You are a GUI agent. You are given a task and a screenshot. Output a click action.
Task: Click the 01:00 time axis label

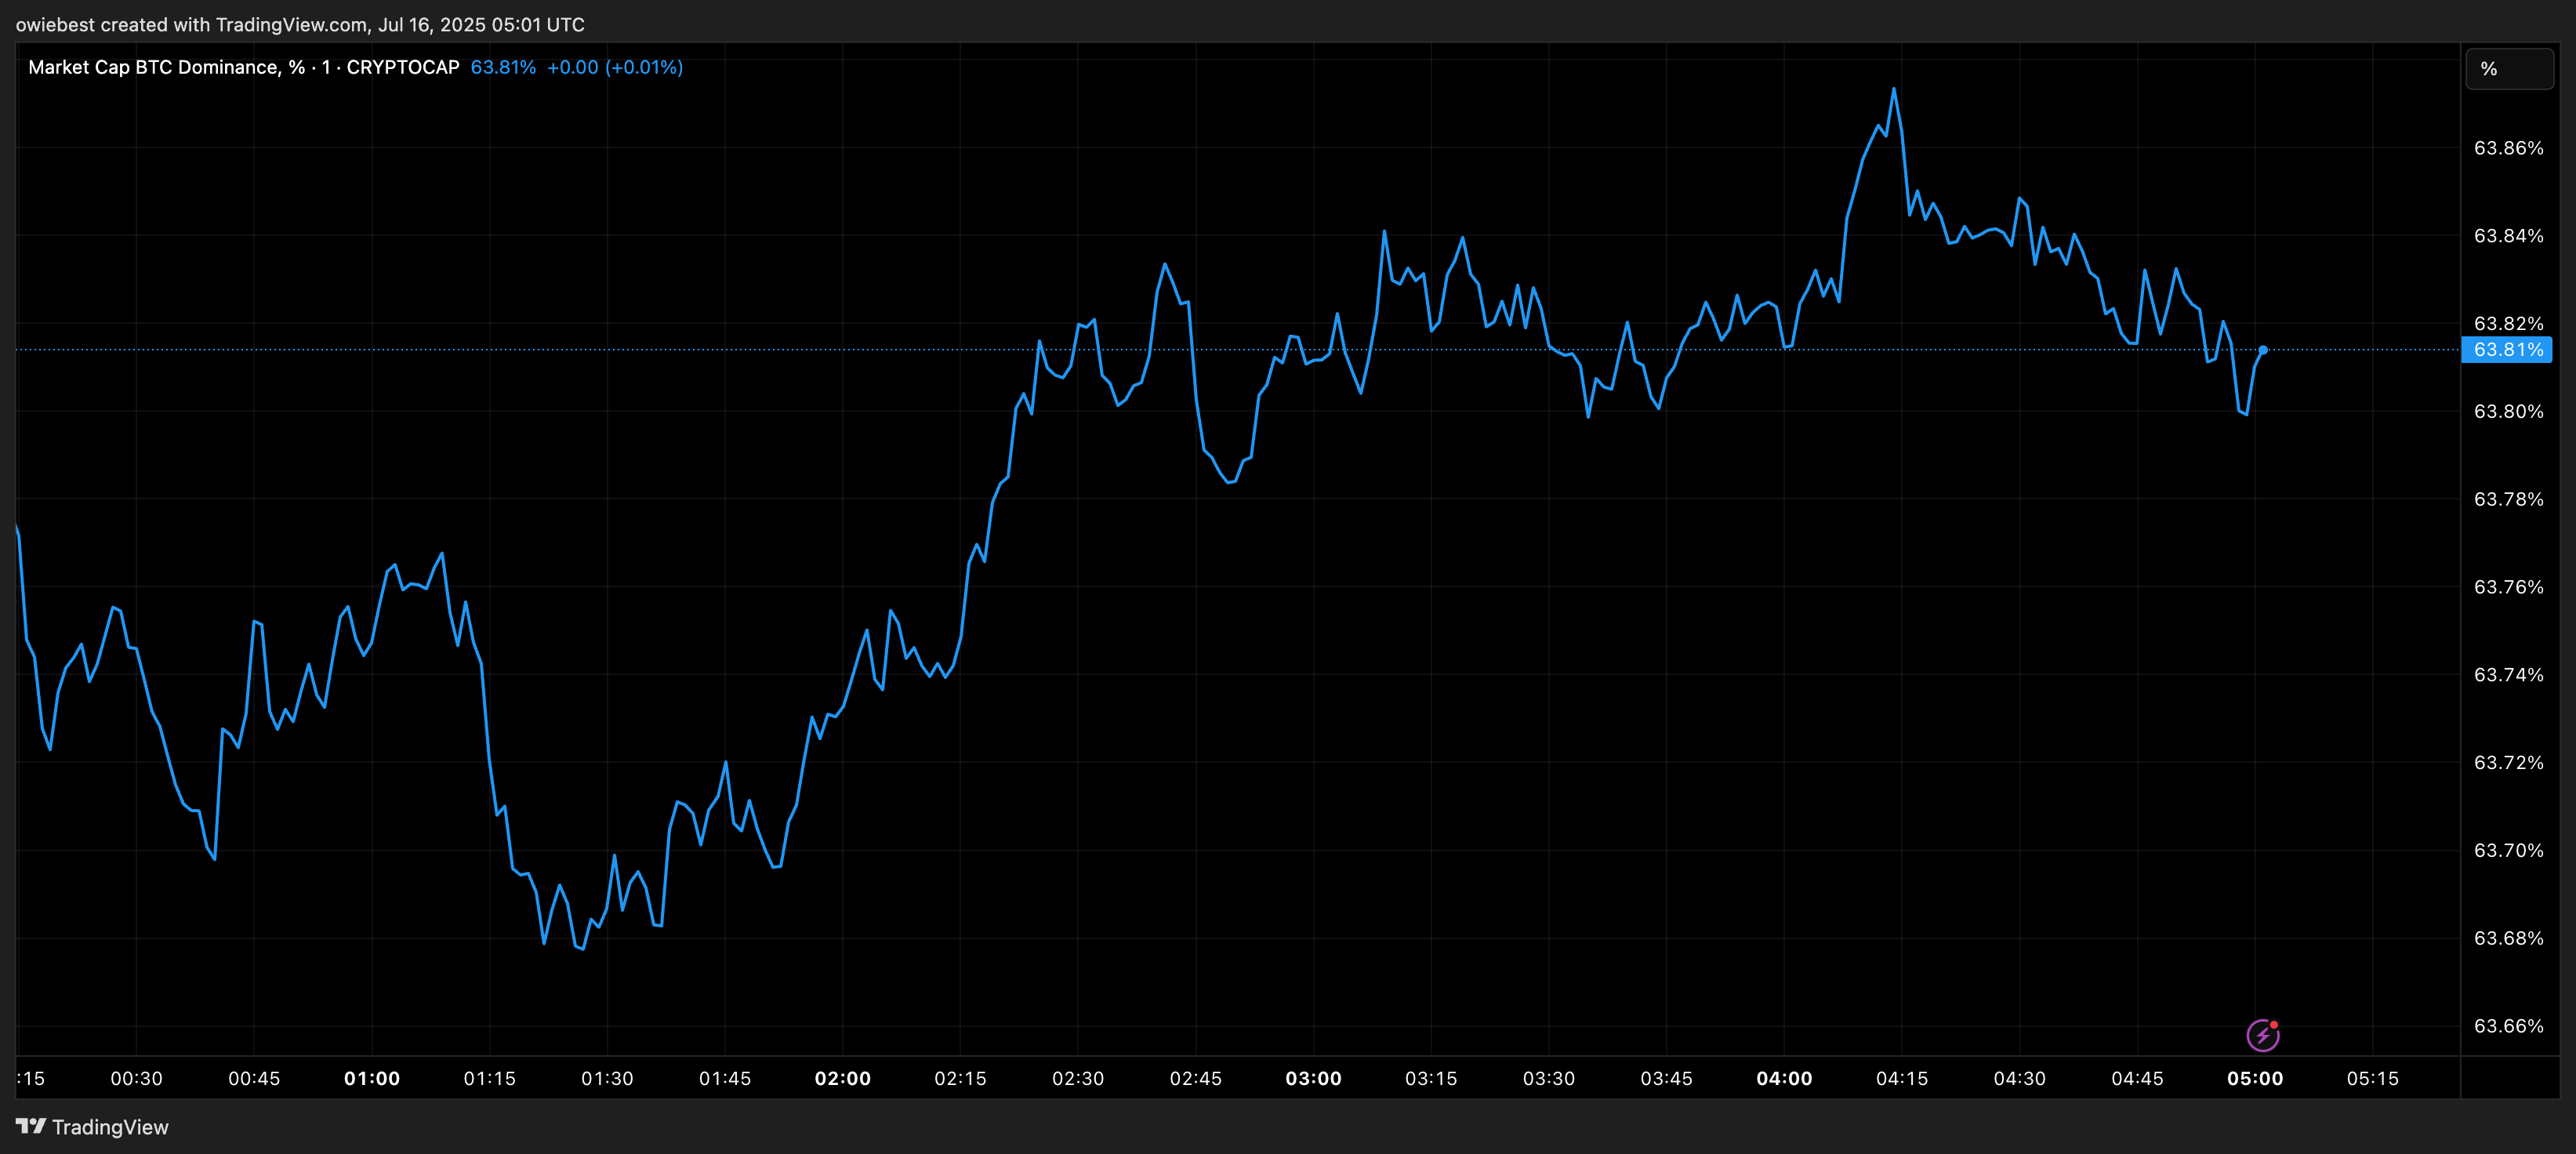click(372, 1078)
